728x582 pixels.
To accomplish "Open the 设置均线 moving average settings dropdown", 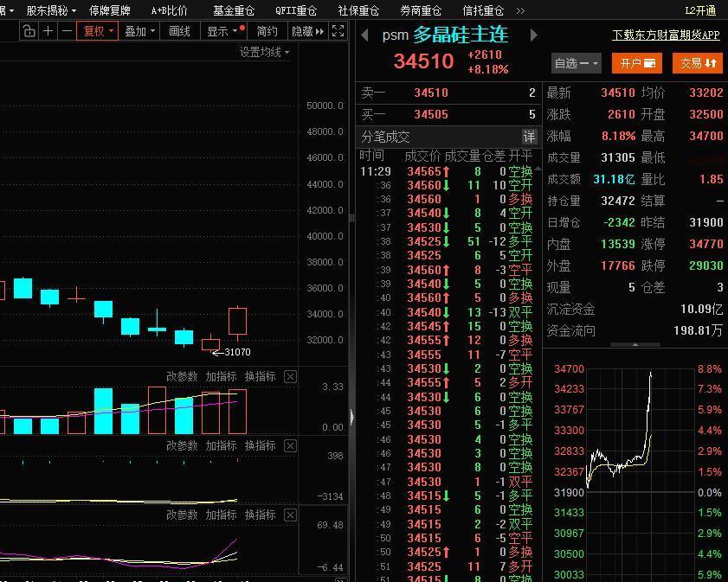I will [262, 52].
